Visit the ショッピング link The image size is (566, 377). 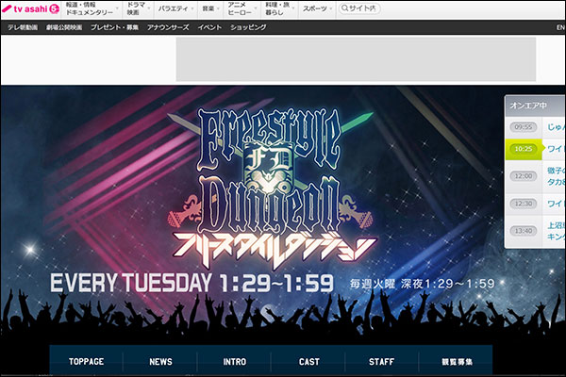click(x=247, y=28)
